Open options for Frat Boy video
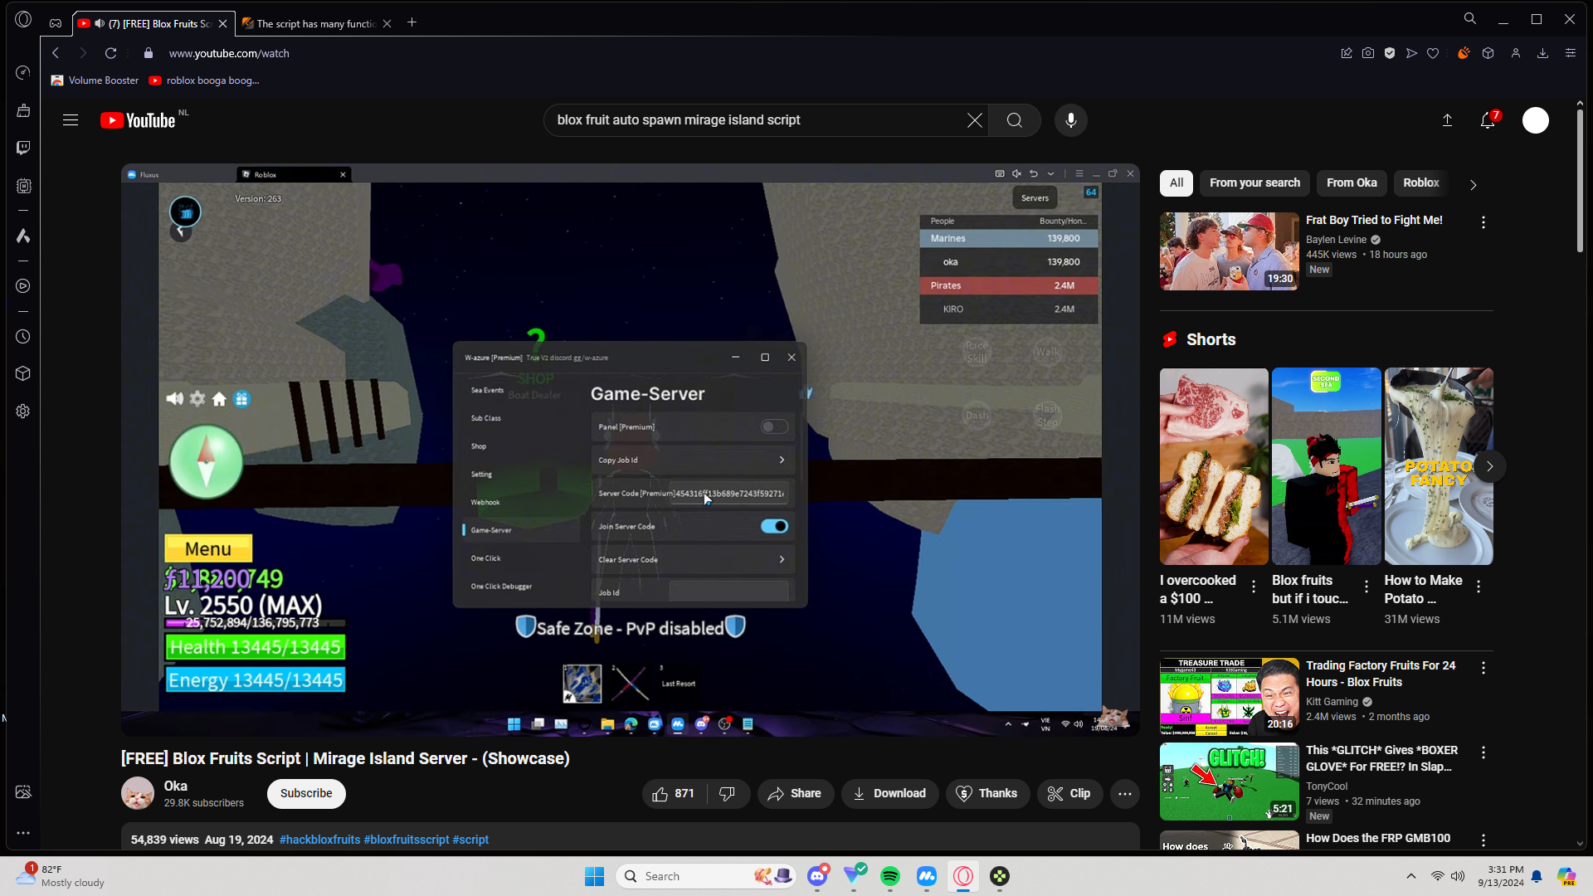Image resolution: width=1593 pixels, height=896 pixels. [x=1483, y=222]
